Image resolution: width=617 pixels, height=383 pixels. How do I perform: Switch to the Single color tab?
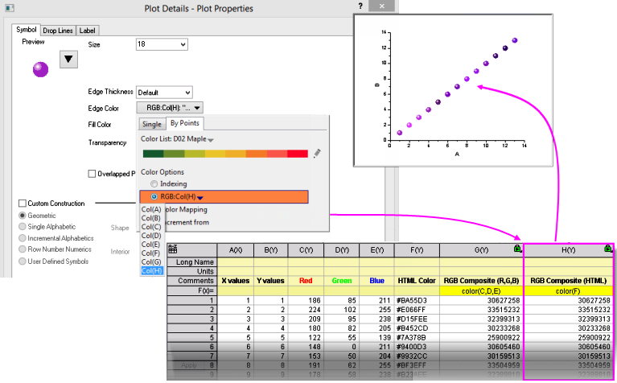tap(151, 124)
